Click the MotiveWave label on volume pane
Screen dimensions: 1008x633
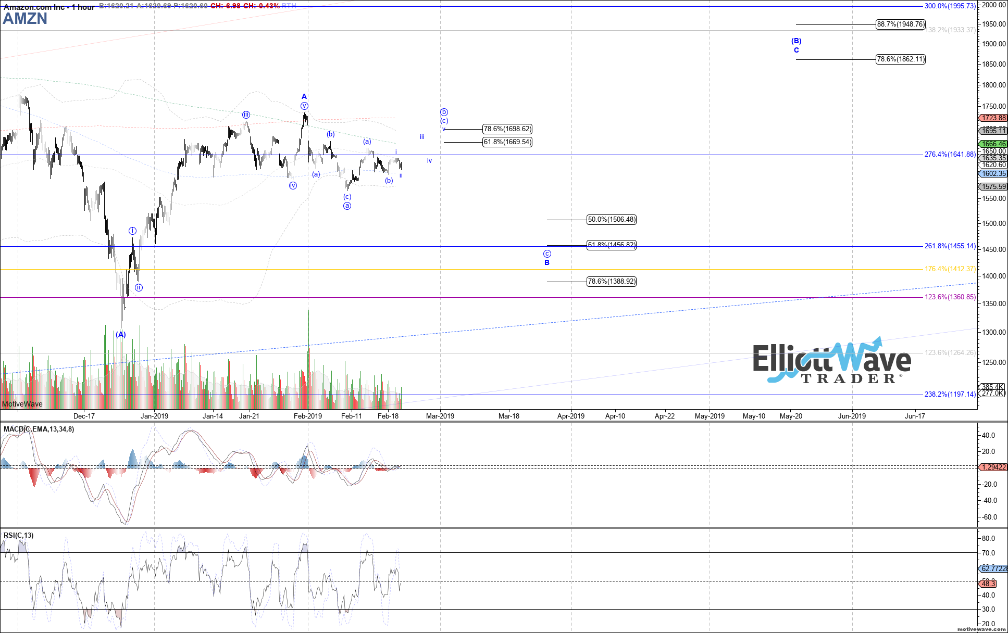click(x=22, y=404)
